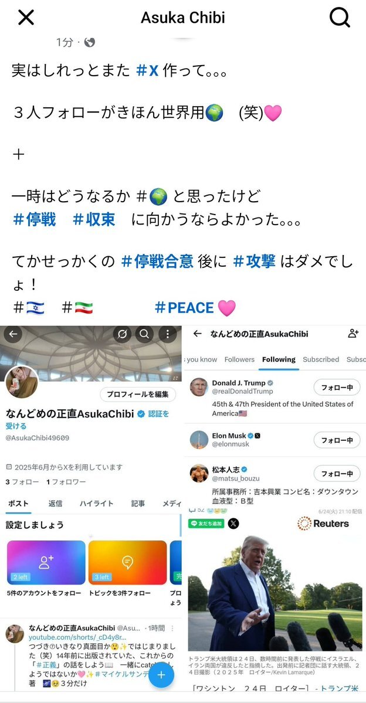Close the post view with X icon
Image resolution: width=366 pixels, height=703 pixels.
(26, 18)
